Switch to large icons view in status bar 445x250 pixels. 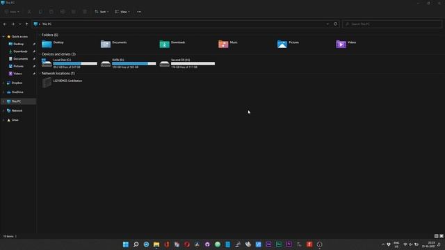(442, 236)
